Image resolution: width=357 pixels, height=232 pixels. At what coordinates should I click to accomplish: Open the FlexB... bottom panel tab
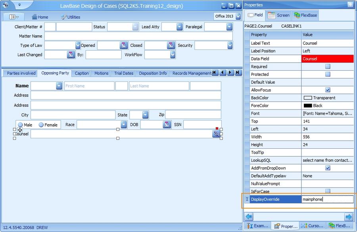coord(340,226)
